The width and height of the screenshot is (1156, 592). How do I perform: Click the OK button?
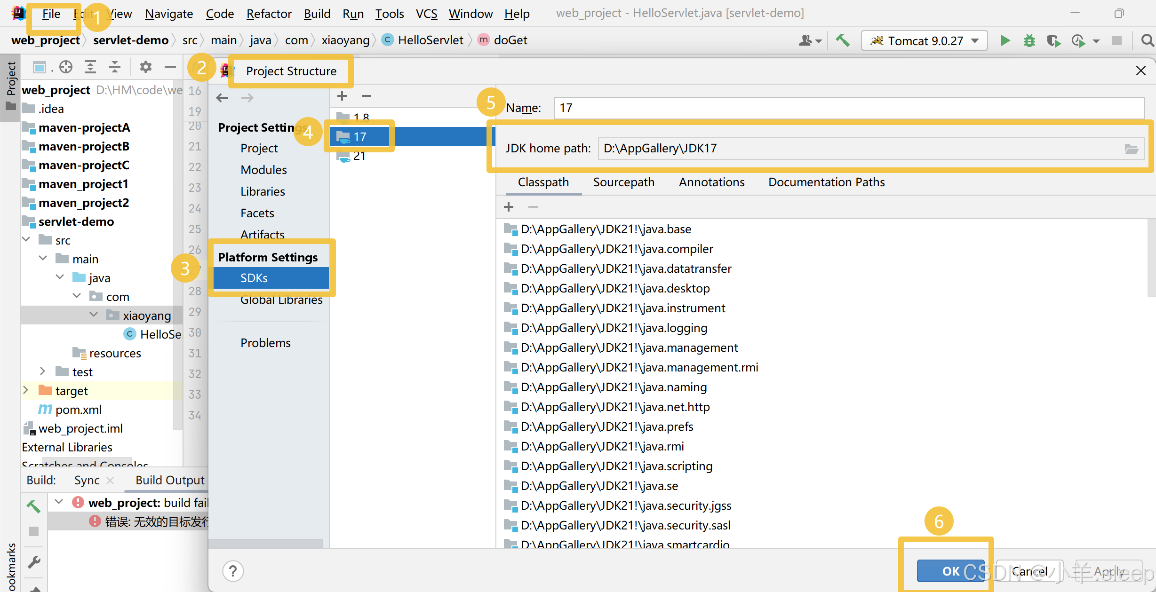950,571
